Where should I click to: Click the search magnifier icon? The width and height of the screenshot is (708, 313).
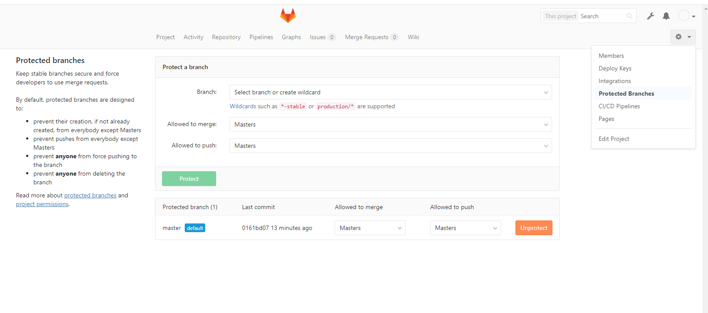[630, 16]
